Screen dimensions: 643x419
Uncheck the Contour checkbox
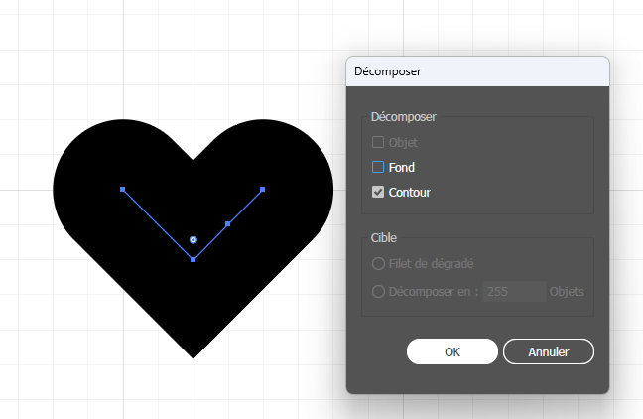click(378, 193)
